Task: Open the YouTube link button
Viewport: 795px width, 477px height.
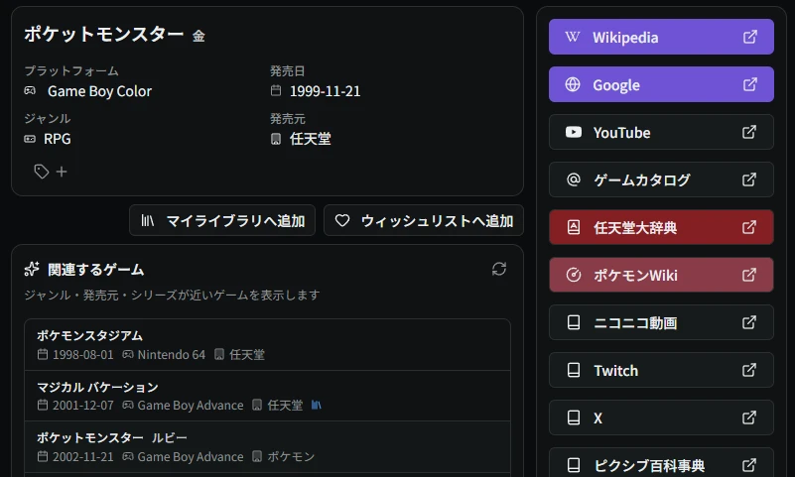Action: tap(661, 132)
